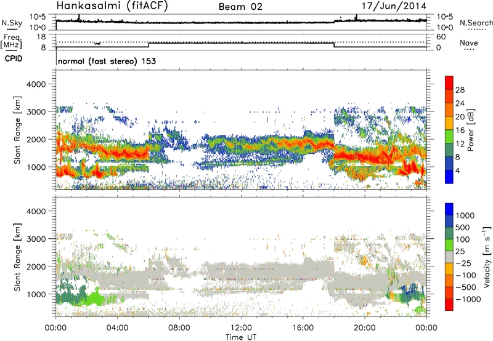The height and width of the screenshot is (341, 493).
Task: Click the power panel "Slant Range [km]" axis title
Action: 17,130
